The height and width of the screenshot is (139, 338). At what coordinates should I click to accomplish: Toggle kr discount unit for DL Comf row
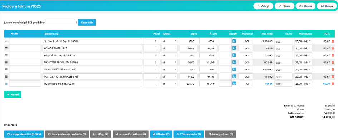tap(234, 41)
